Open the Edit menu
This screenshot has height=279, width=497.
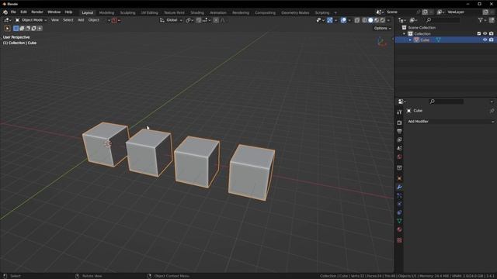[23, 12]
